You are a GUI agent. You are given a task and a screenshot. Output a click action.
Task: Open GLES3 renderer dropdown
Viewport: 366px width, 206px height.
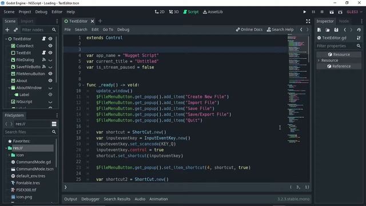click(x=355, y=12)
